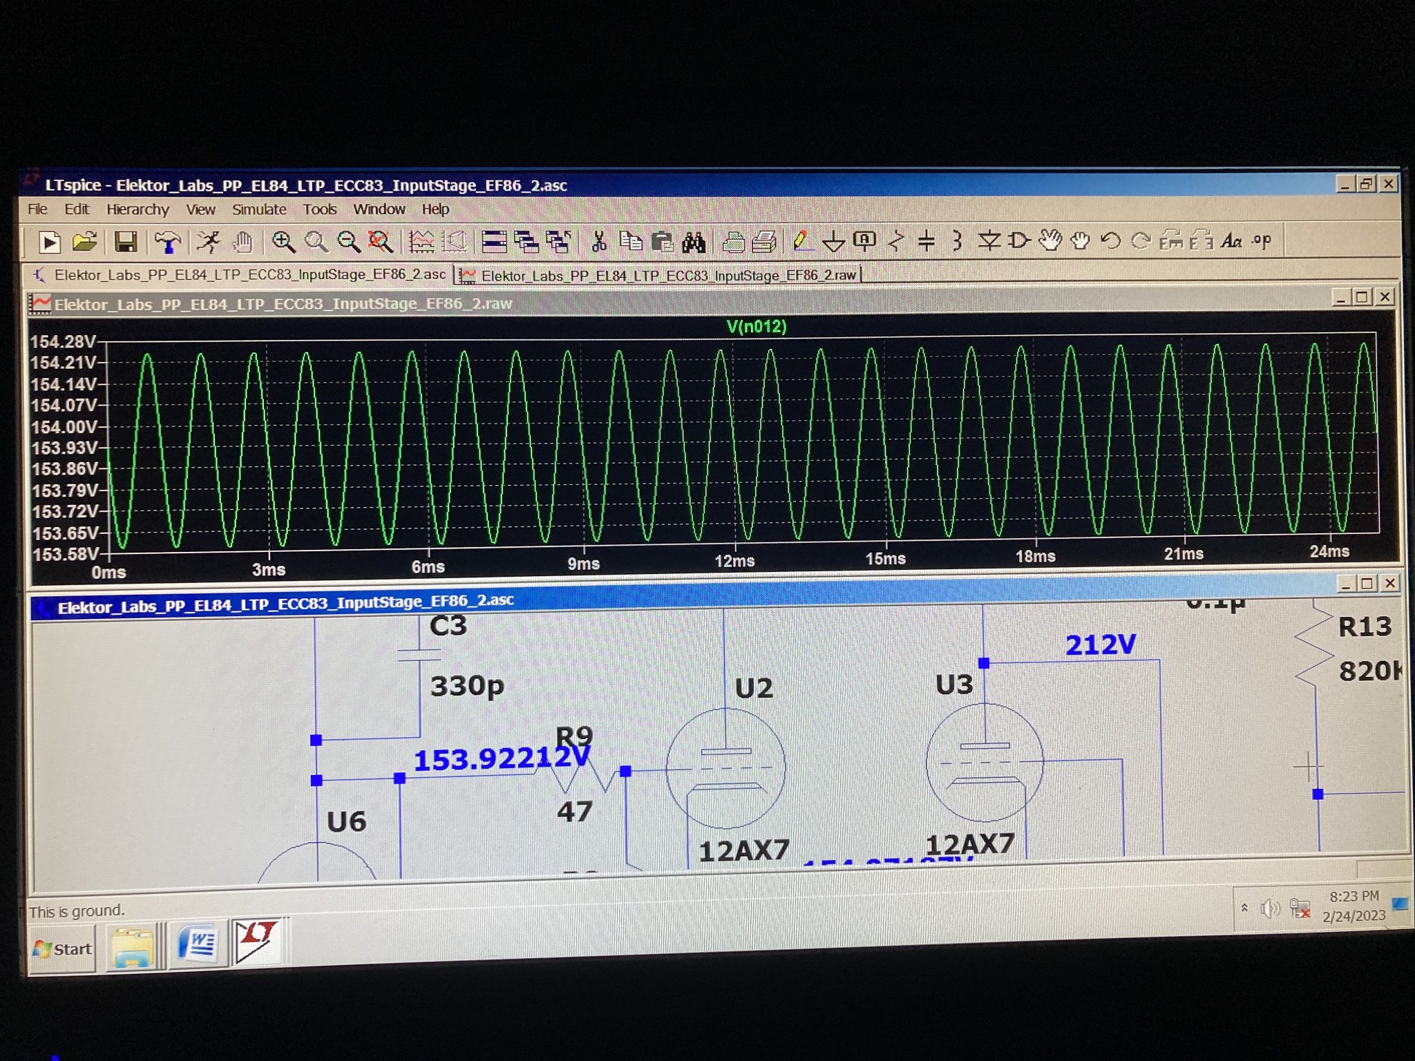Open the Window menu
Viewport: 1415px width, 1061px height.
[379, 209]
